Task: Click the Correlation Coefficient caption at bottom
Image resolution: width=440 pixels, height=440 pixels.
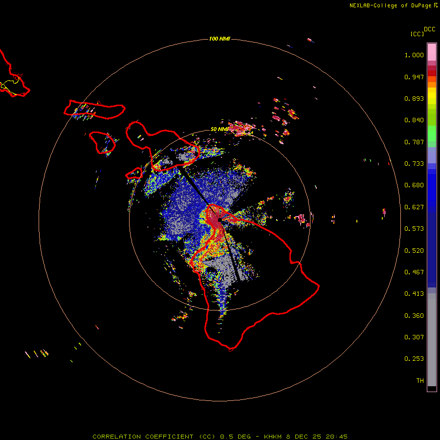Action: (220, 437)
